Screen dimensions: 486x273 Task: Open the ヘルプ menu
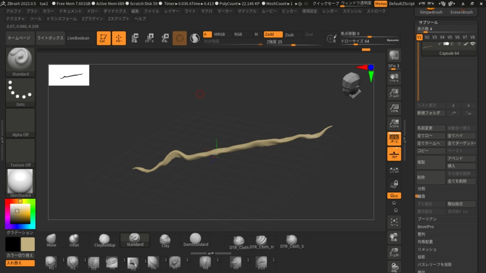point(140,18)
